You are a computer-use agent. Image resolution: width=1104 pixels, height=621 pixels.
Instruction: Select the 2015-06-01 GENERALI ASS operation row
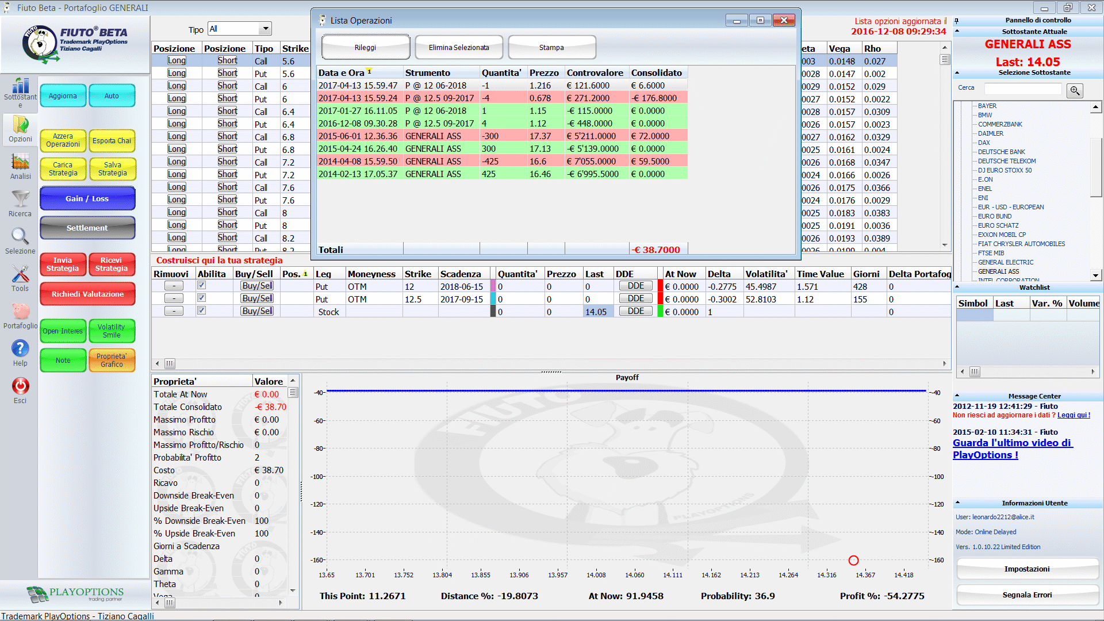pyautogui.click(x=502, y=136)
